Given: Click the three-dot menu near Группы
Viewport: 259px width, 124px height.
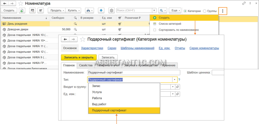Looking at the screenshot, I should click(x=223, y=11).
